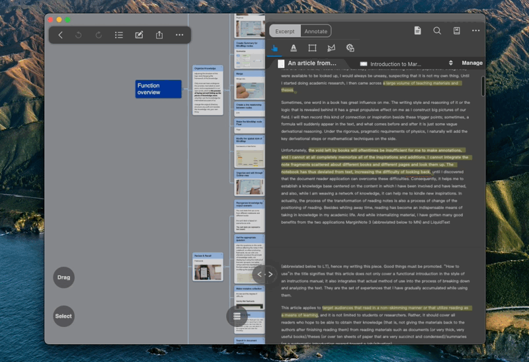Select the rectangle excerpt tool
Viewport: 529px width, 362px height.
click(312, 48)
